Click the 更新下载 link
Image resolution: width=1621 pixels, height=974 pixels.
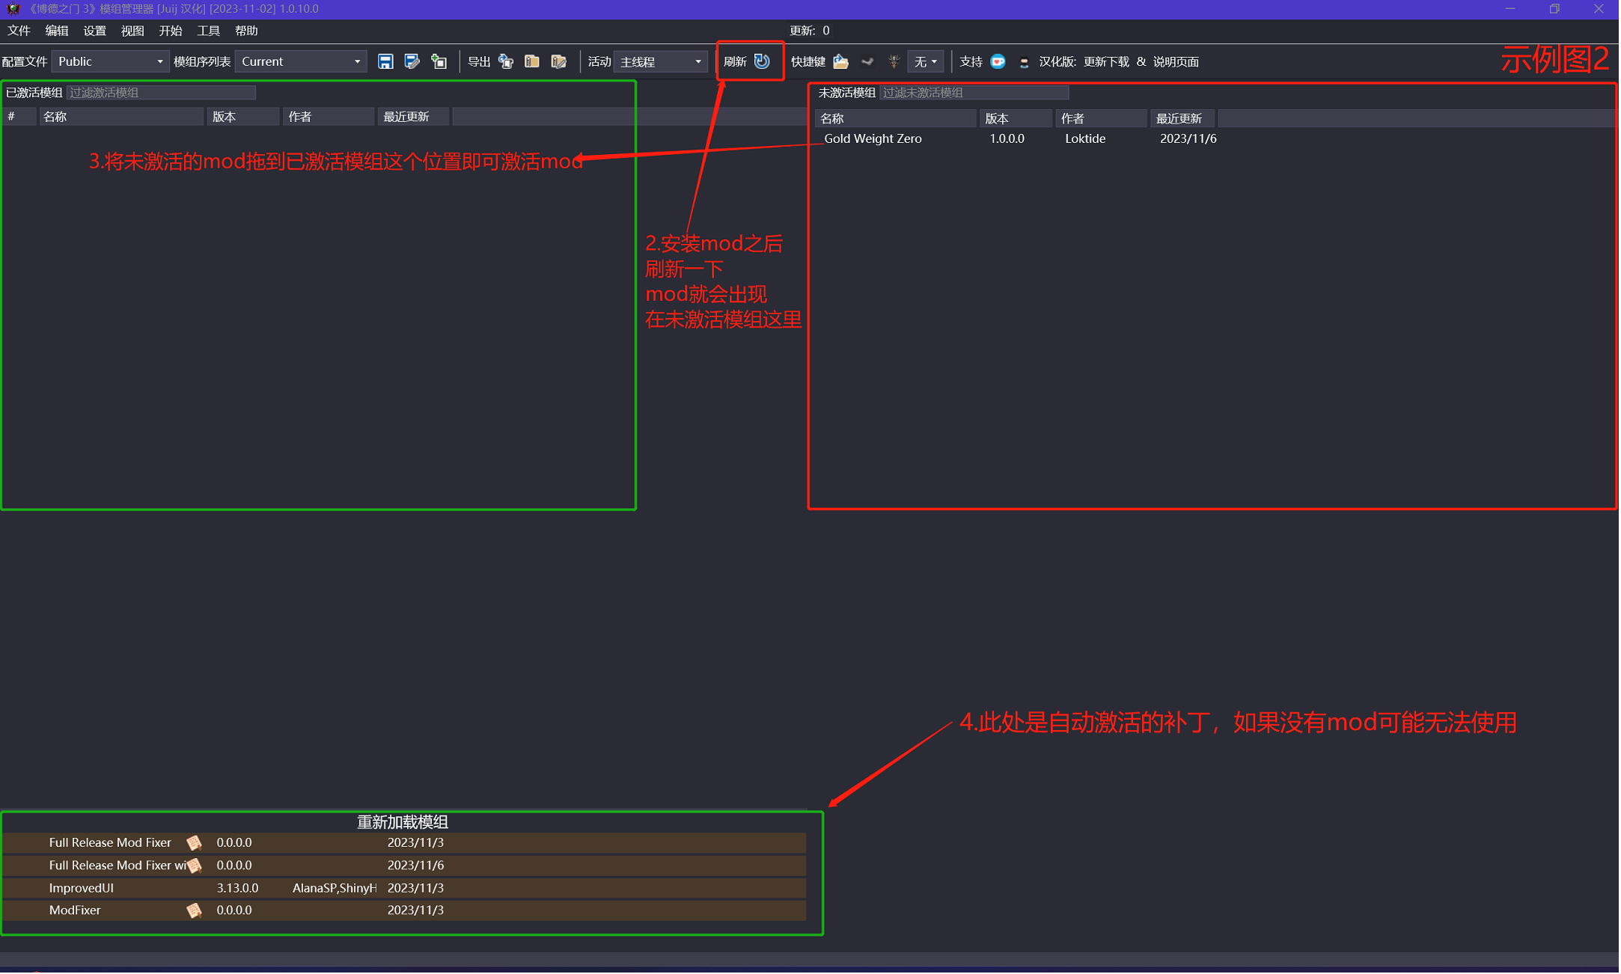1107,61
